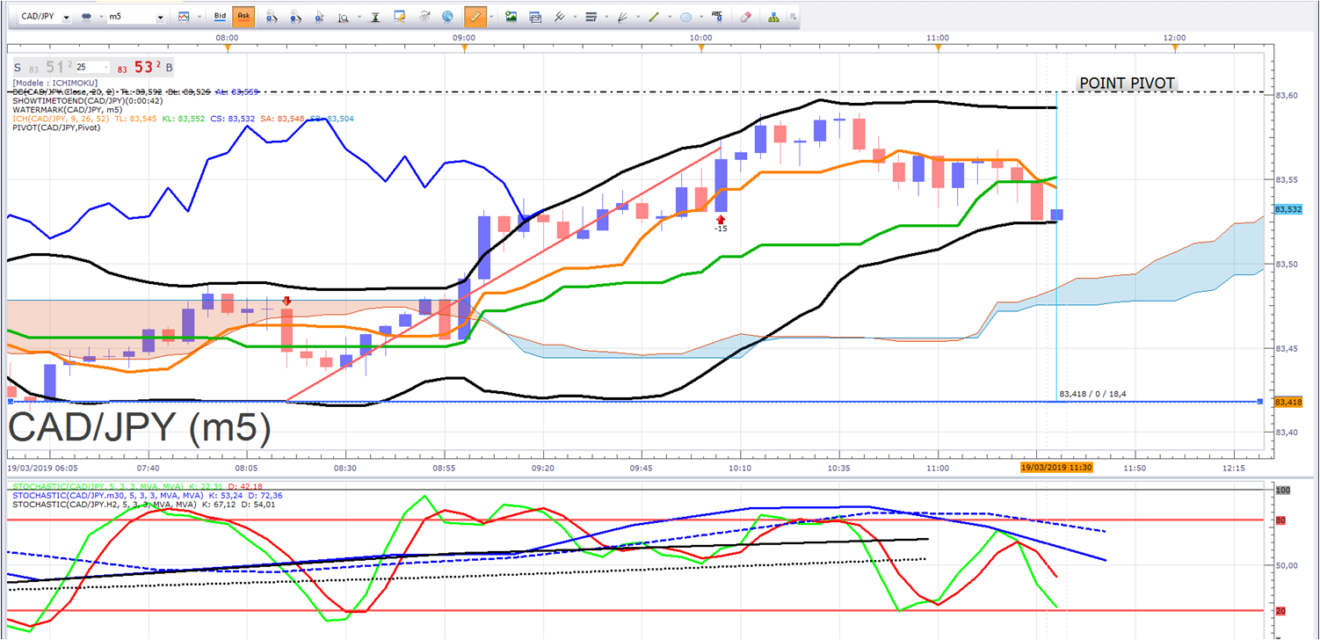Image resolution: width=1320 pixels, height=640 pixels.
Task: Expand the fan lines tool dropdown
Action: coord(638,17)
